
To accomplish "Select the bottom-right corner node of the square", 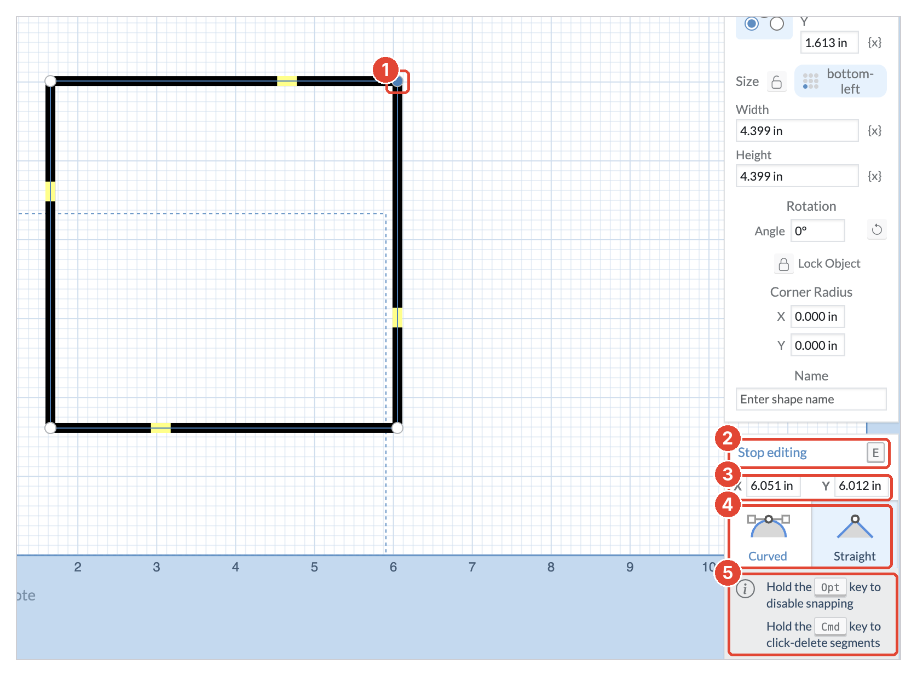I will tap(398, 428).
